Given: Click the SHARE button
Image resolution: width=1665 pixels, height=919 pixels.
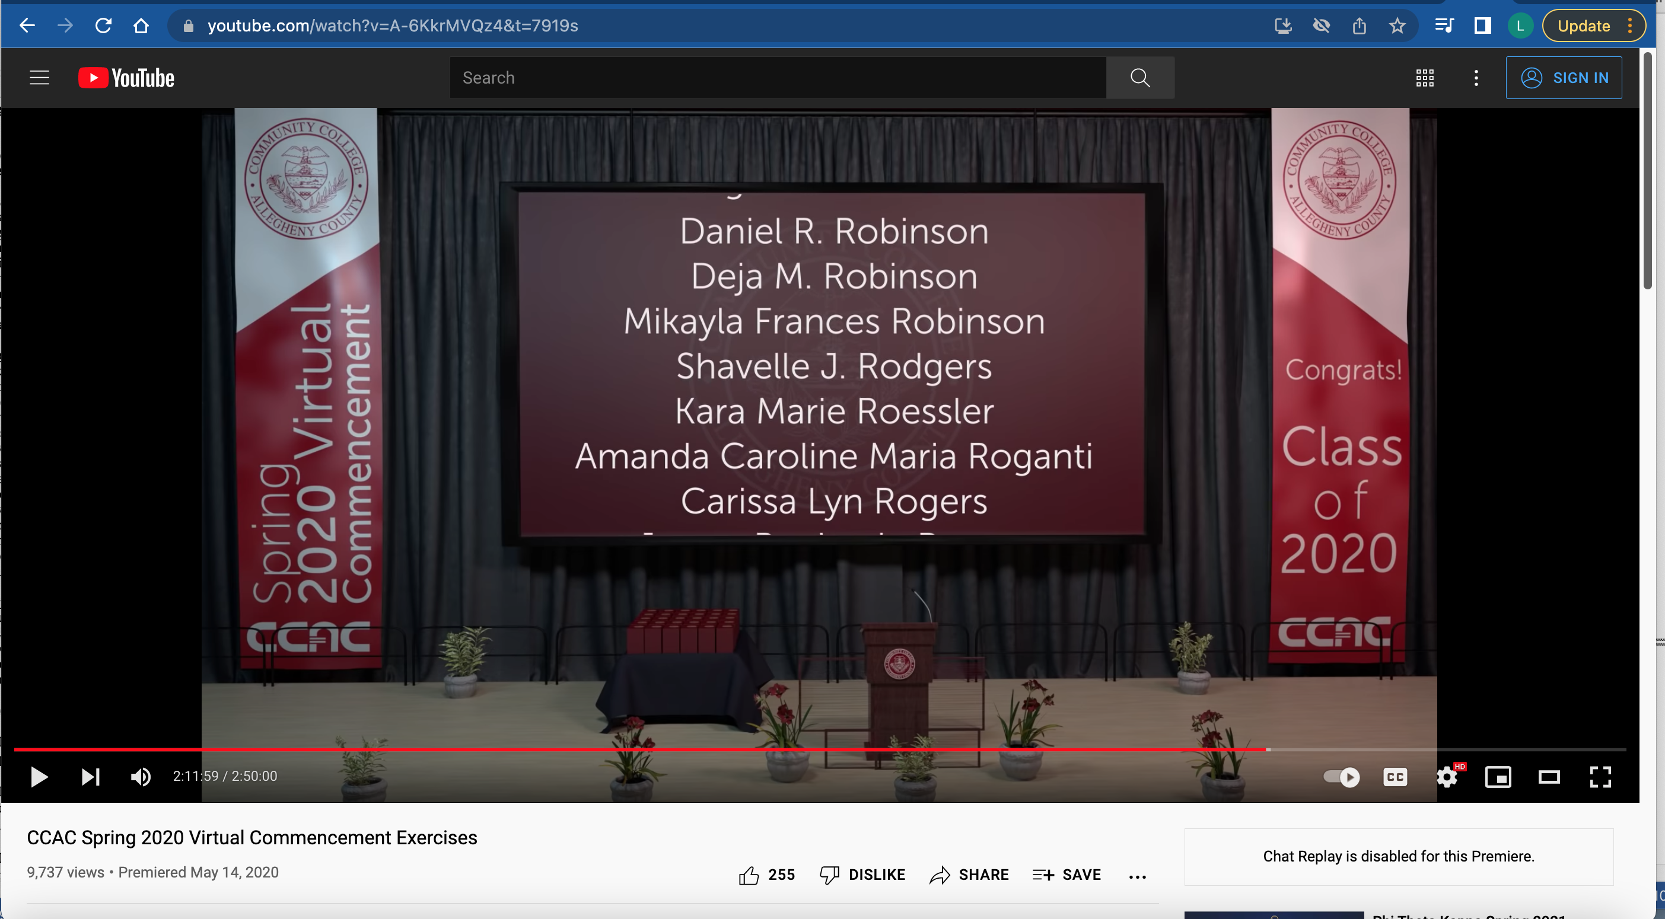Looking at the screenshot, I should tap(969, 875).
